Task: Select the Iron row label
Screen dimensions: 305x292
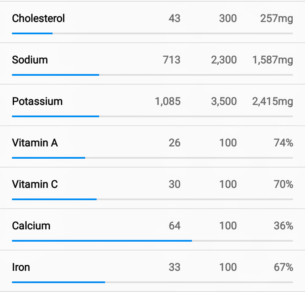Action: tap(21, 267)
